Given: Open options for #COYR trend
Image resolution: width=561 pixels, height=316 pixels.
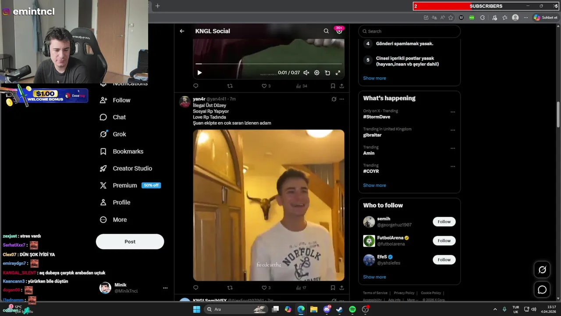Looking at the screenshot, I should [x=453, y=167].
